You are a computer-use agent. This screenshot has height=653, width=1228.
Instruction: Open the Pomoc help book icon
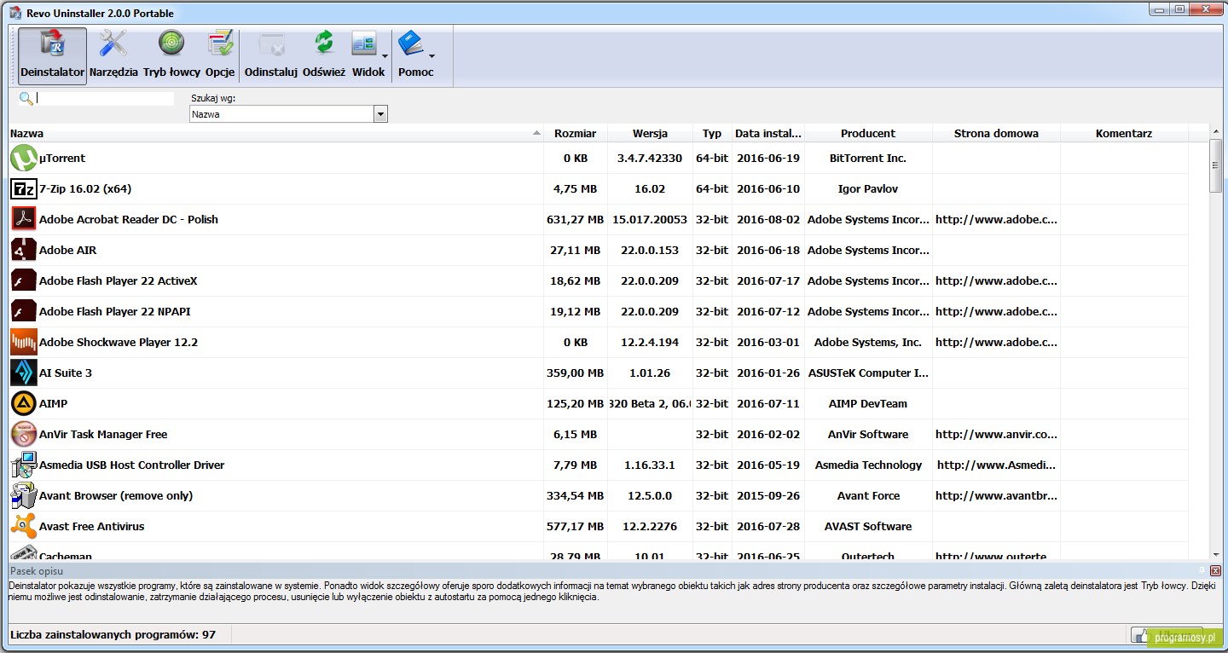[x=412, y=43]
